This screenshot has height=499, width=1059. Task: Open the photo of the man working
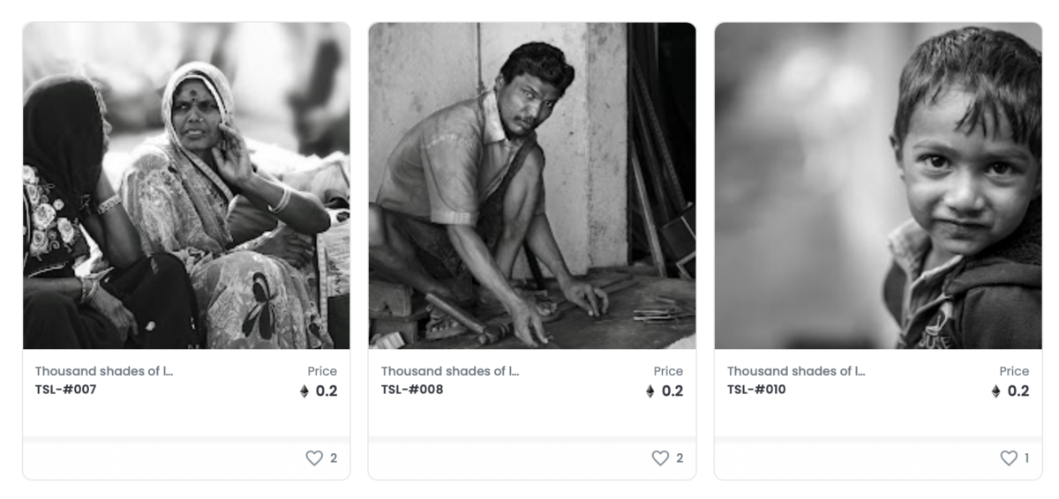click(x=532, y=186)
